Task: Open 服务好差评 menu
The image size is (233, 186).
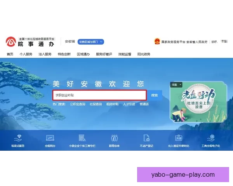Action: point(104,54)
